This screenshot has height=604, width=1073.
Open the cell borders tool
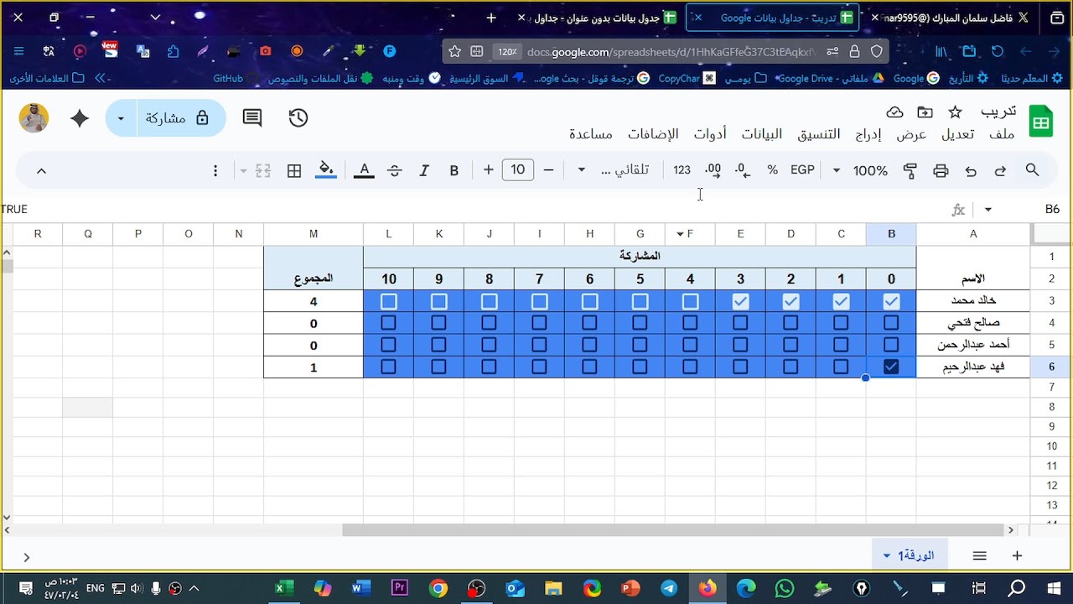point(294,170)
